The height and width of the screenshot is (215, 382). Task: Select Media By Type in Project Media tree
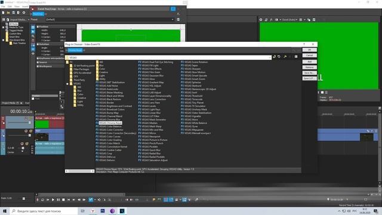16,27
